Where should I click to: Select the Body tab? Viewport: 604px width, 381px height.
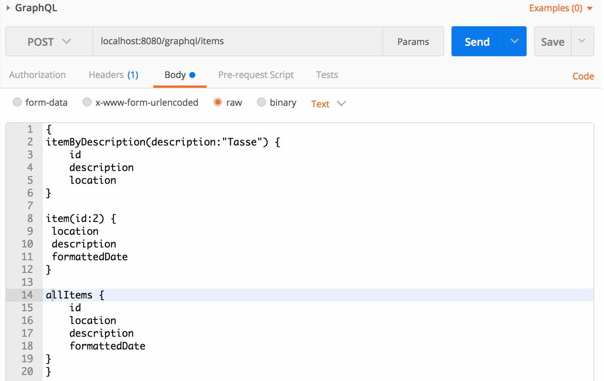click(x=180, y=75)
